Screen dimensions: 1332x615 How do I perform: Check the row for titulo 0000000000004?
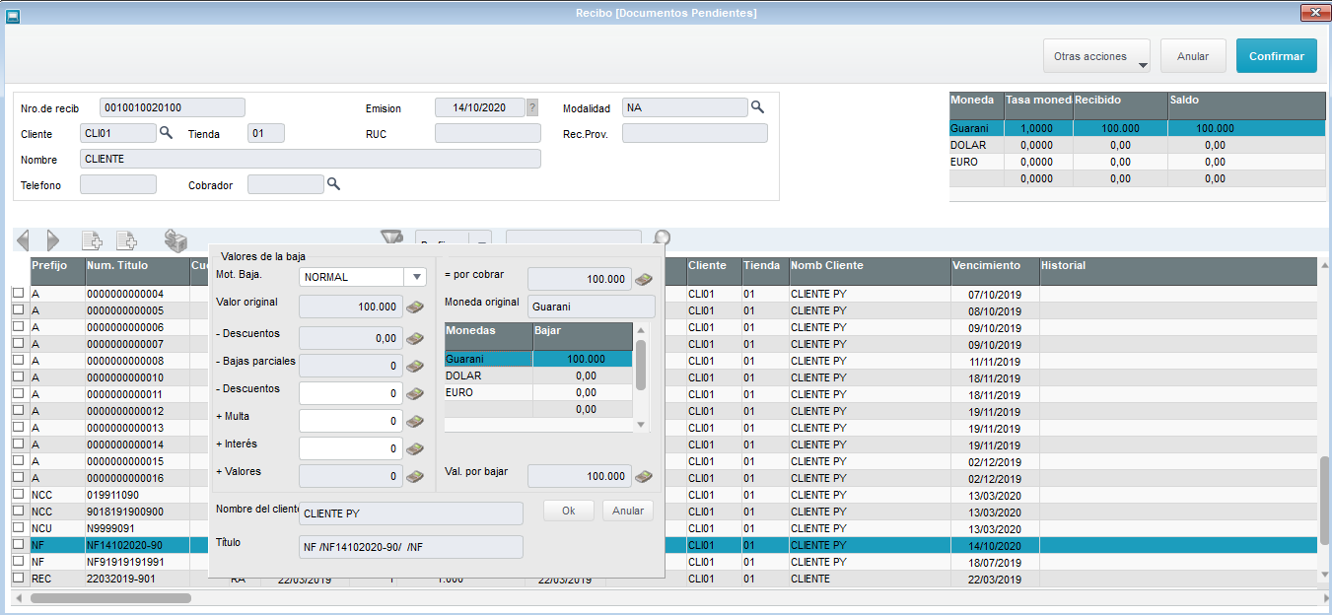18,294
